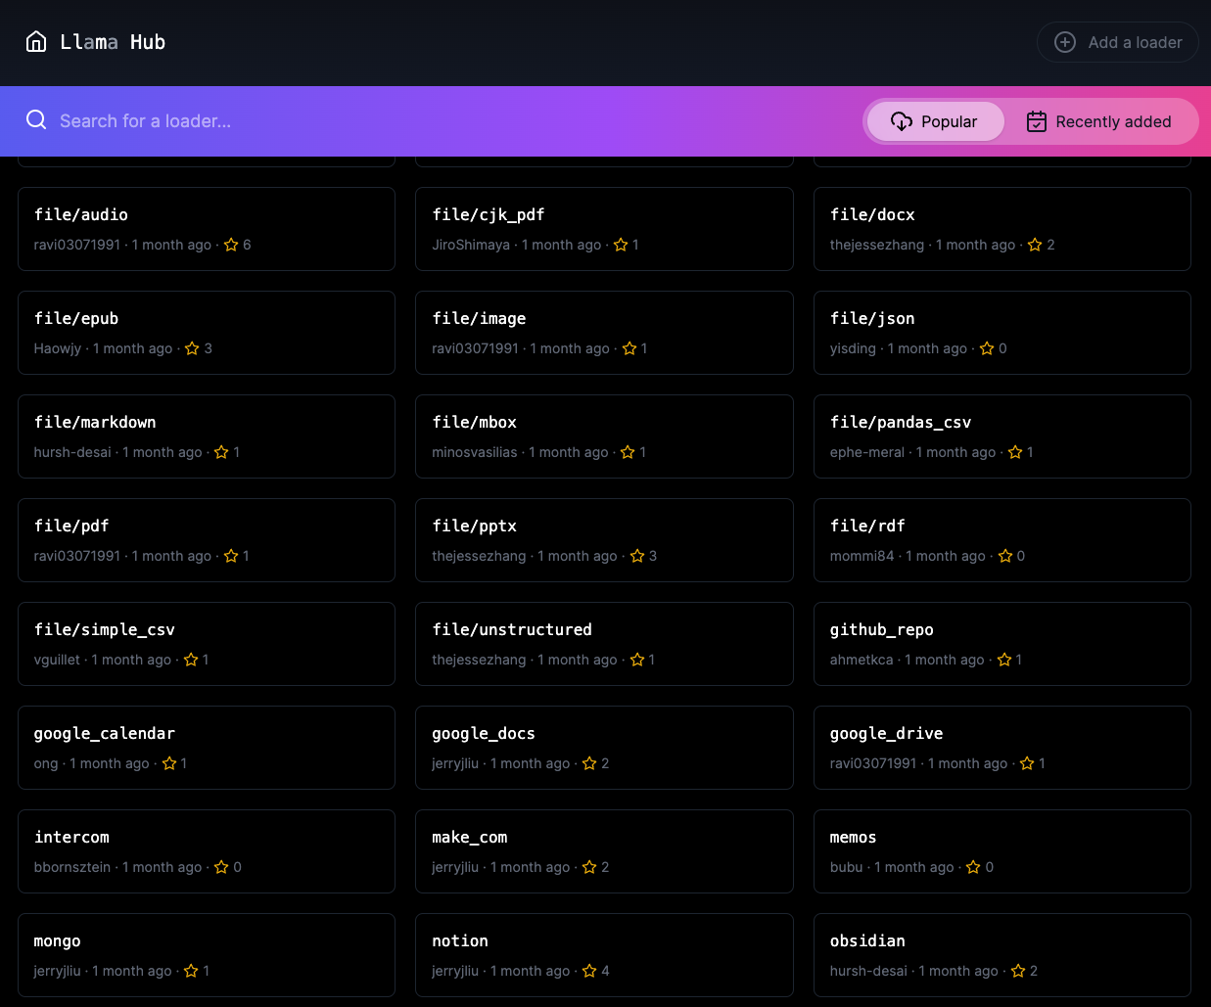The width and height of the screenshot is (1211, 1007).
Task: Click the star icon on file/audio card
Action: point(231,245)
